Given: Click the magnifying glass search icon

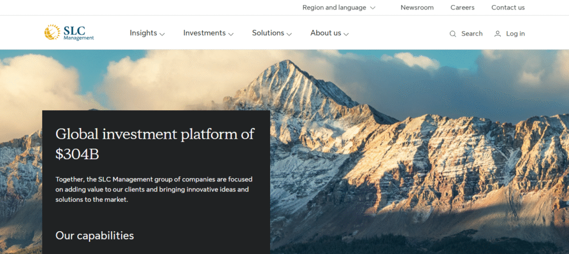Looking at the screenshot, I should pos(452,34).
